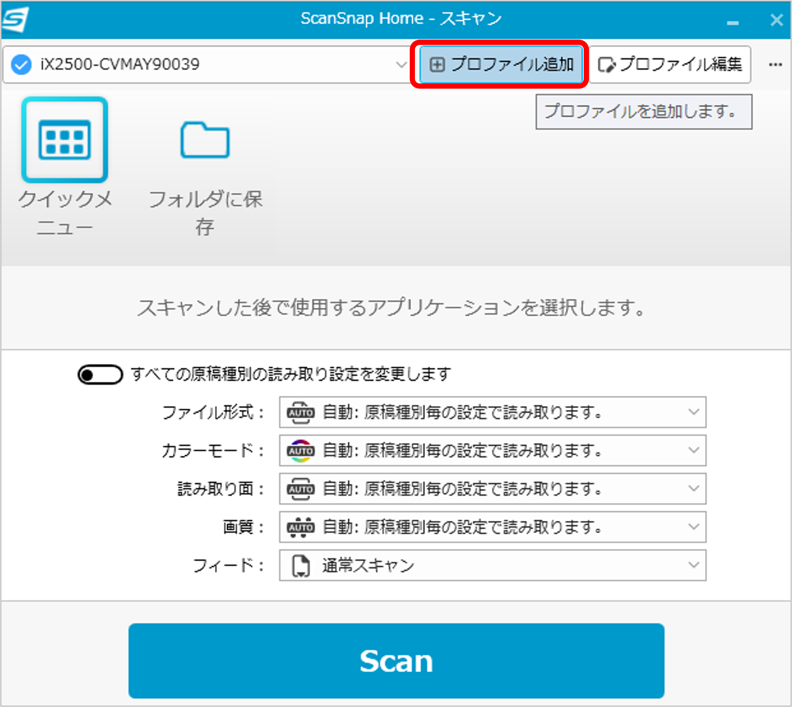Expand the 読み取り面 dropdown
The image size is (792, 707).
(693, 488)
